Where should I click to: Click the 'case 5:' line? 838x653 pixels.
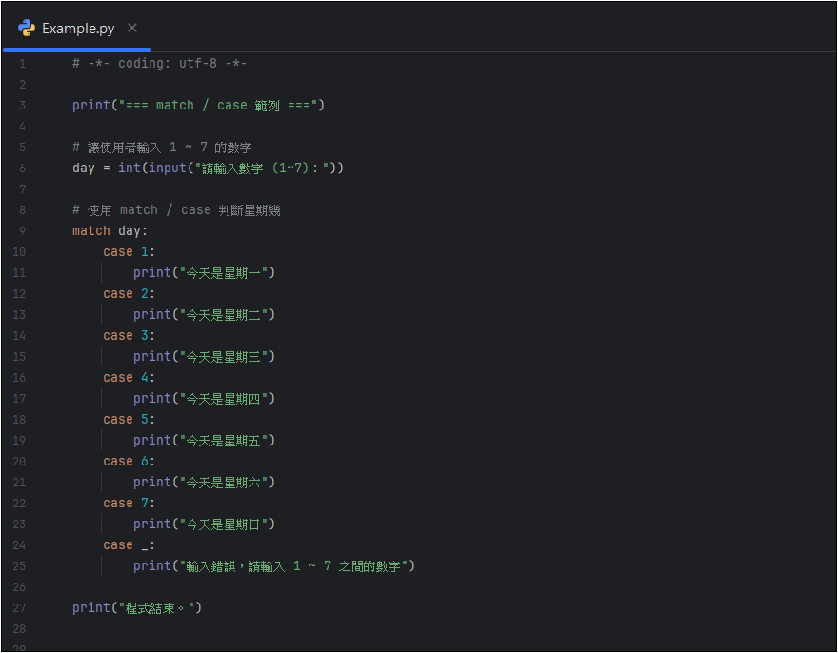tap(129, 419)
